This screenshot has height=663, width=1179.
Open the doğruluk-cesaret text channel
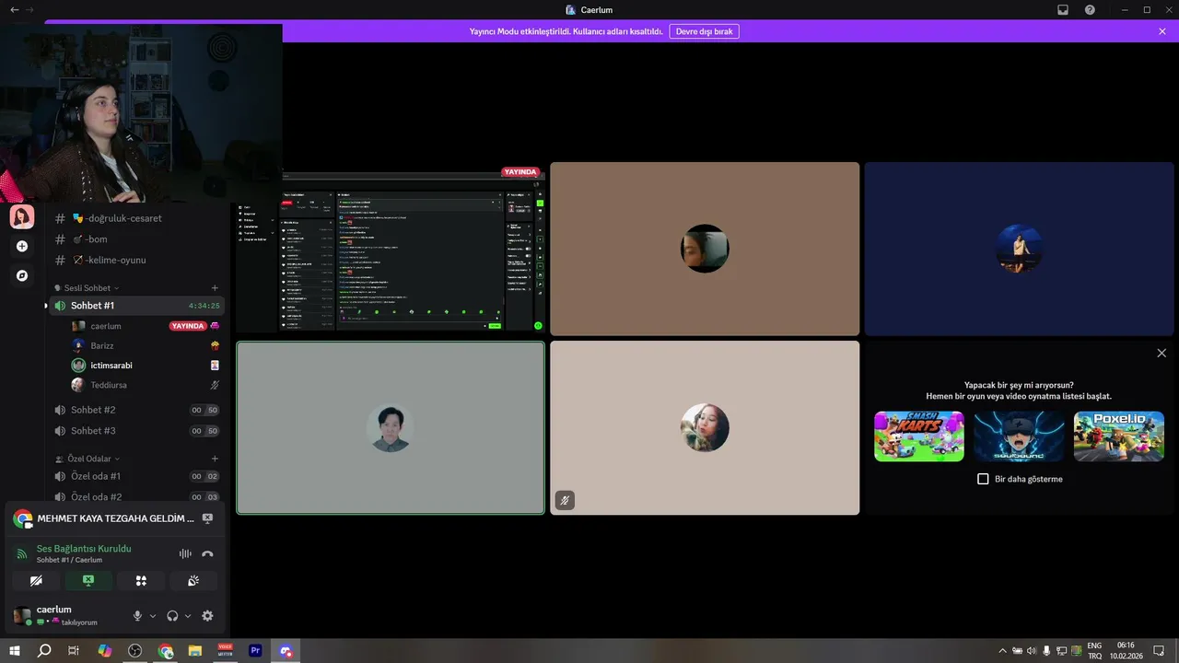(136, 218)
